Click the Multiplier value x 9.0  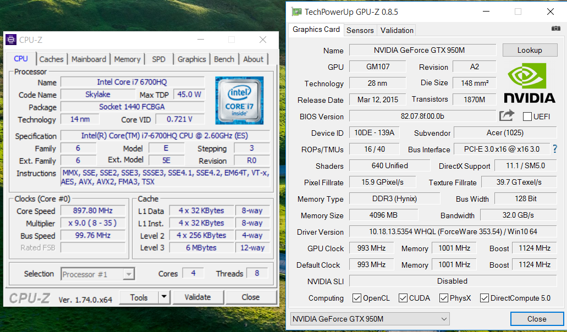[93, 223]
